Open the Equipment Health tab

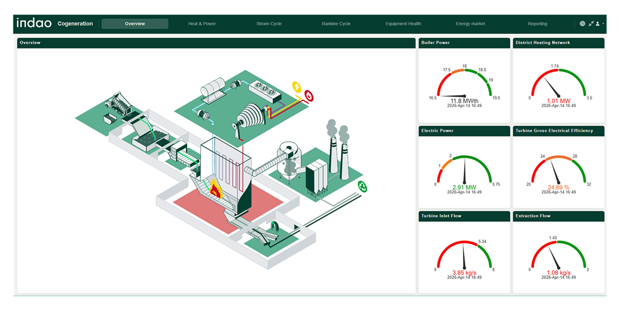point(403,24)
